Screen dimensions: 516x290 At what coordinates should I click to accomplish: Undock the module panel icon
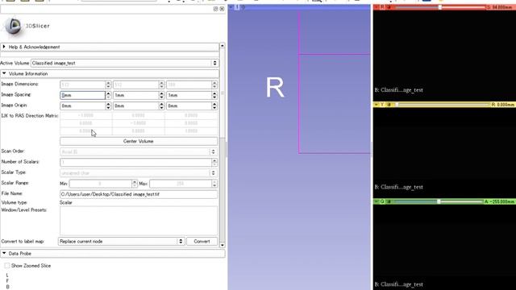coord(216,9)
